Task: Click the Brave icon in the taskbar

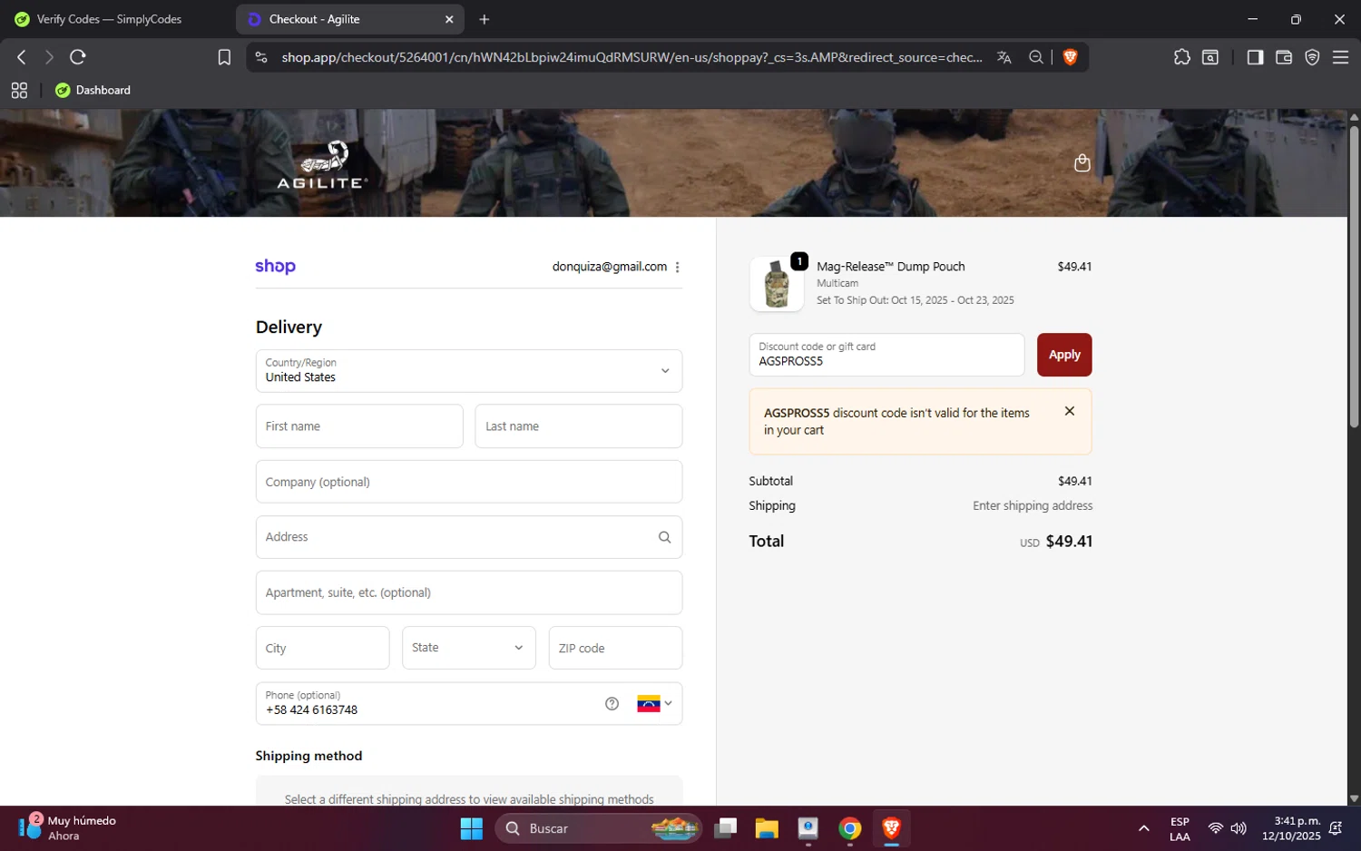Action: 891,828
